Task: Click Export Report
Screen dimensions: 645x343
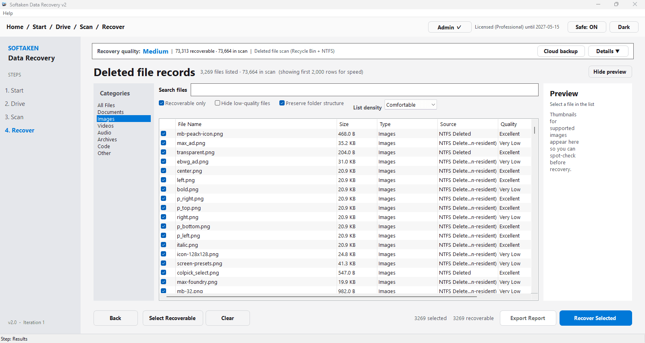Action: click(x=528, y=318)
